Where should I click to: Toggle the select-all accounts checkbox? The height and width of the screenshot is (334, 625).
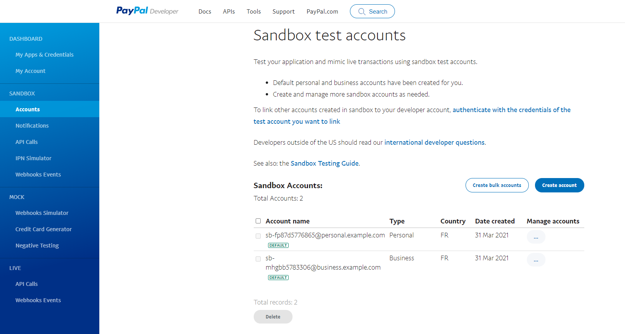tap(258, 221)
